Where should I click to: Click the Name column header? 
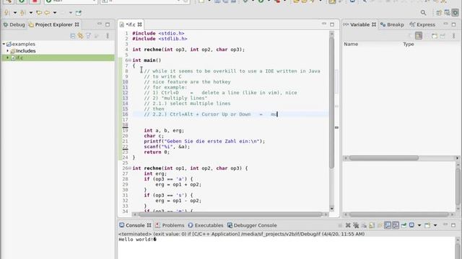(351, 44)
